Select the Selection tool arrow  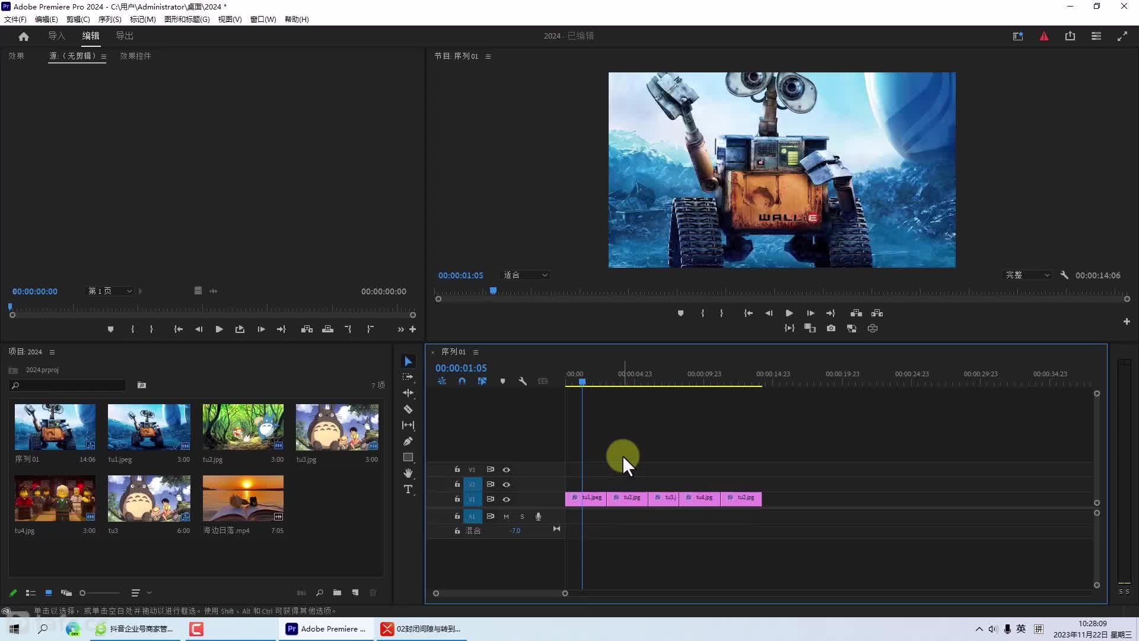408,361
